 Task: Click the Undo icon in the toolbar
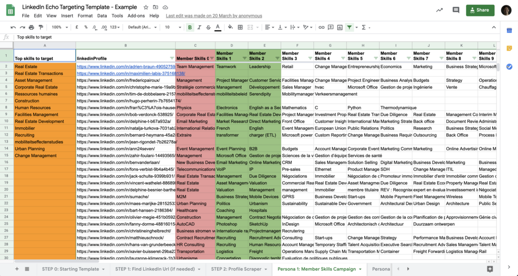click(x=13, y=27)
